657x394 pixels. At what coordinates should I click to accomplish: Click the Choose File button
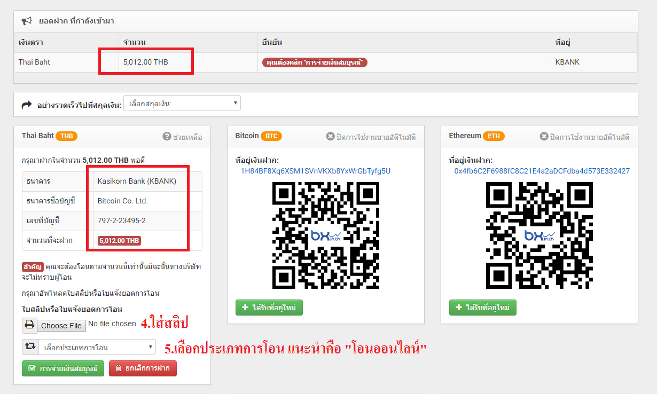[x=61, y=325]
